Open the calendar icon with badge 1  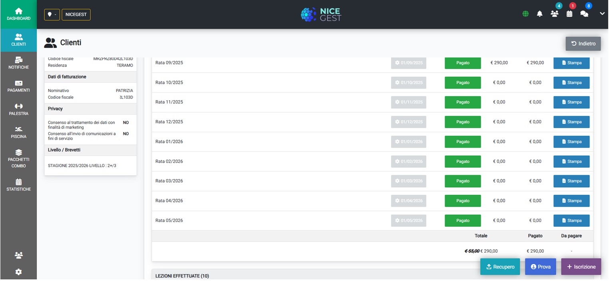coord(569,14)
